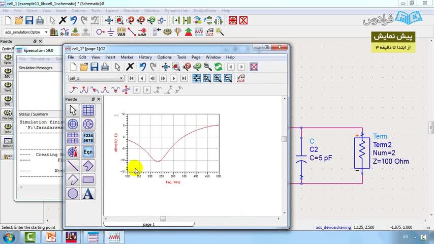The height and width of the screenshot is (244, 434).
Task: Open the Insert menu in data display window
Action: click(x=110, y=57)
